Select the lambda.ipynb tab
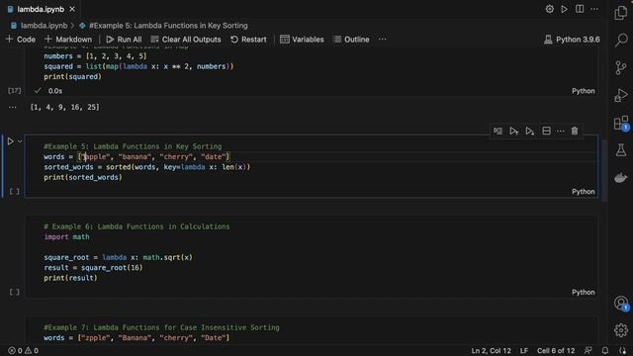This screenshot has width=633, height=356. tap(41, 9)
